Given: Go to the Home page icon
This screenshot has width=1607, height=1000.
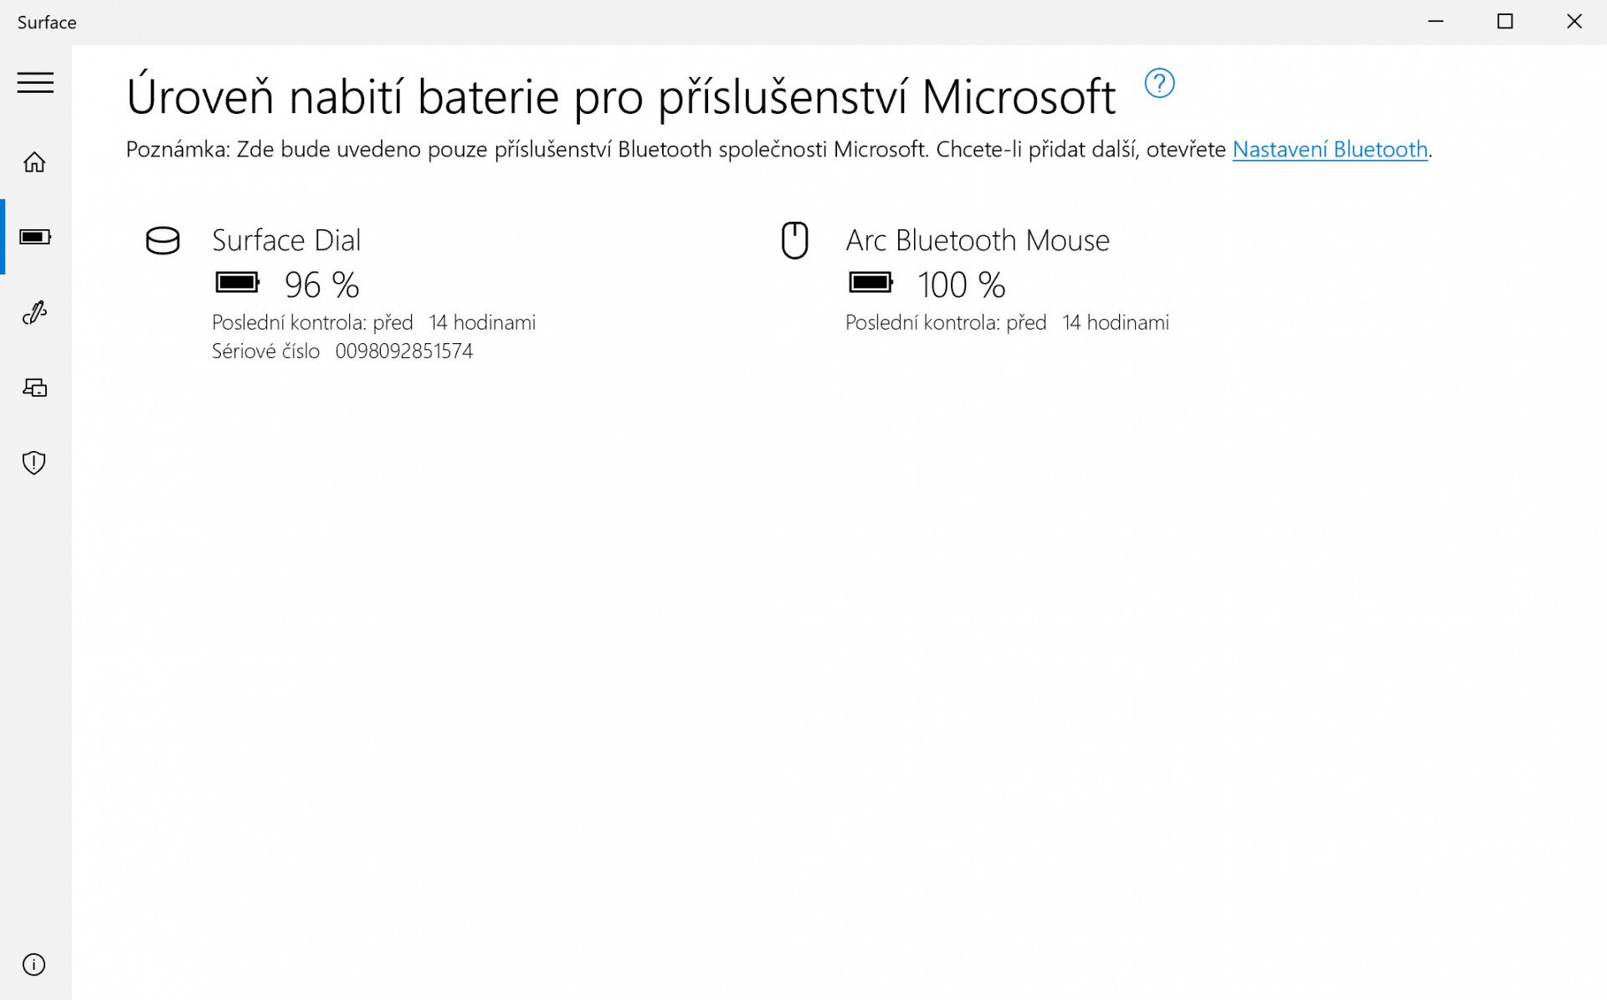Looking at the screenshot, I should tap(34, 162).
